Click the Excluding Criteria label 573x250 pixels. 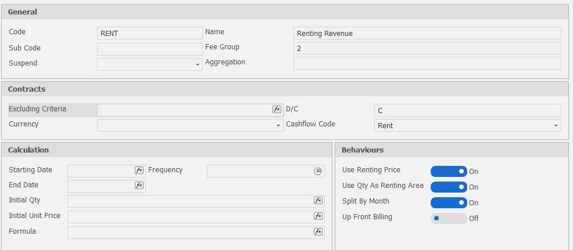tap(37, 109)
